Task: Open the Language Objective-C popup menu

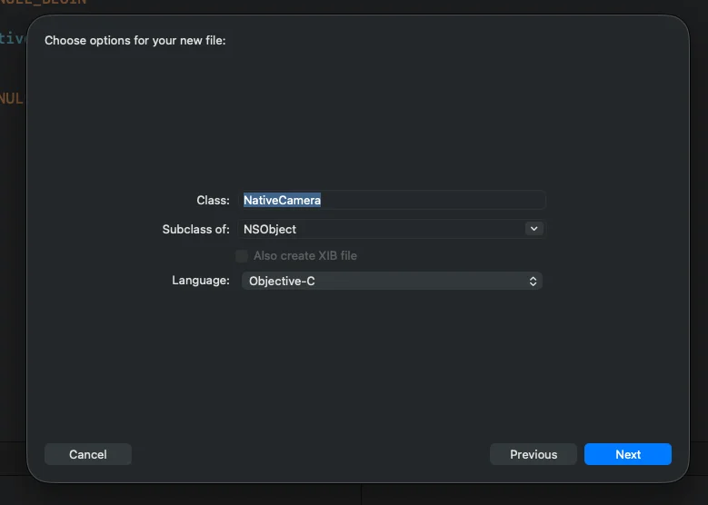Action: [x=392, y=282]
